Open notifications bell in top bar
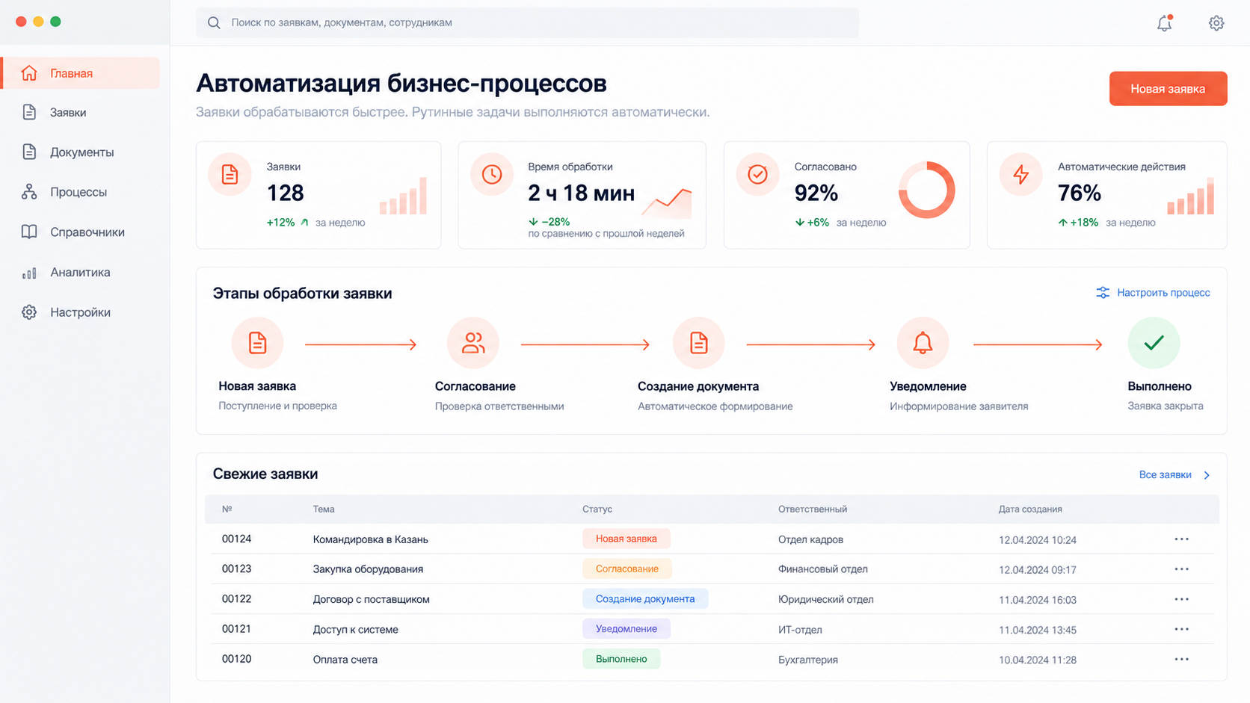The image size is (1250, 703). (x=1164, y=23)
